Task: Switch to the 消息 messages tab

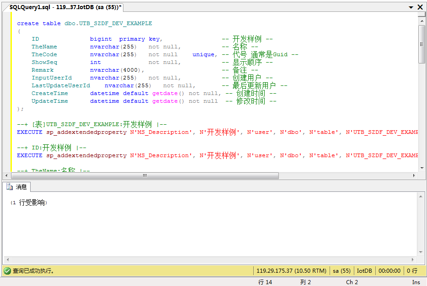Action: tap(16, 187)
